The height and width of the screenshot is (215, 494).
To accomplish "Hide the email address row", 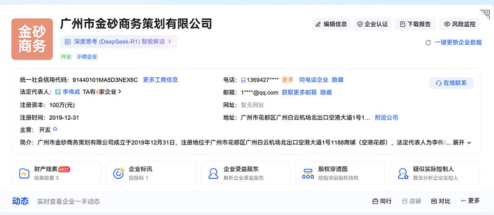I will pyautogui.click(x=326, y=92).
